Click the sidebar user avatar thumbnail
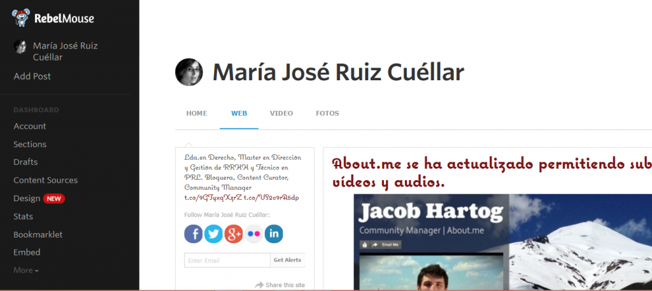Screen dimensions: 652x291 20,46
